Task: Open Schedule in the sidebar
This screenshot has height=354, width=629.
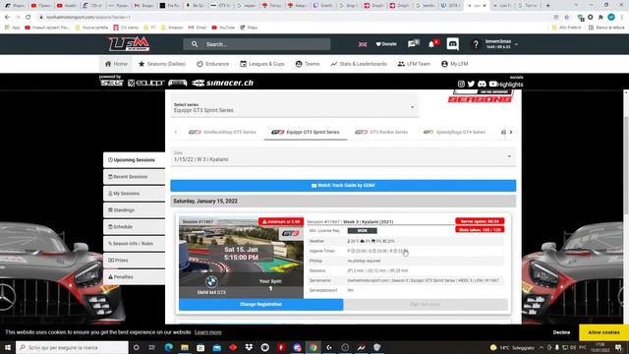Action: [134, 227]
